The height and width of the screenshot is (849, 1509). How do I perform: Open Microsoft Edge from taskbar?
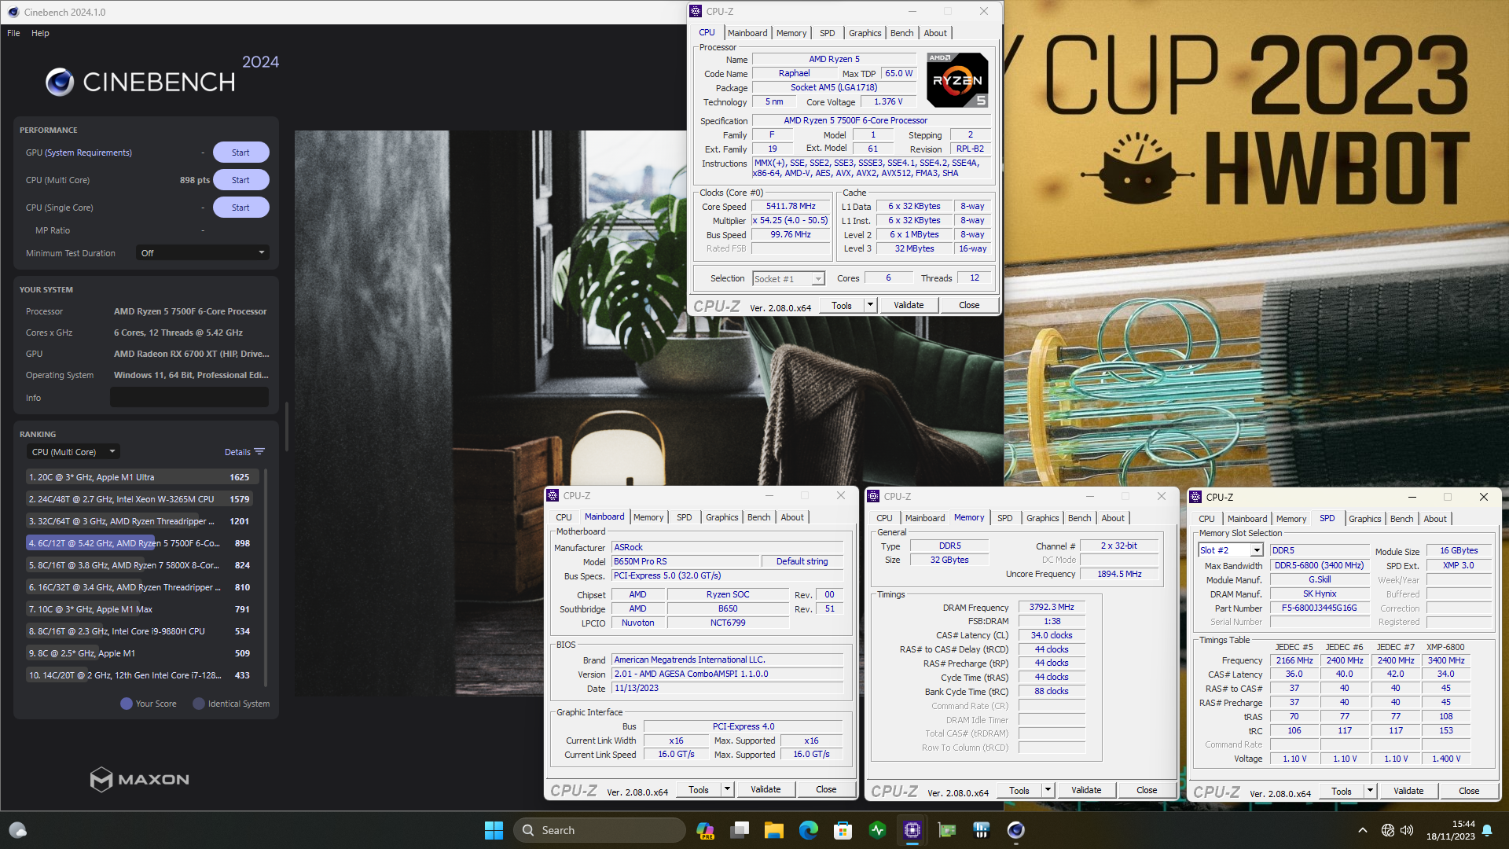[x=808, y=830]
